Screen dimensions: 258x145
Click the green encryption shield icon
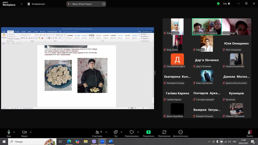click(218, 4)
